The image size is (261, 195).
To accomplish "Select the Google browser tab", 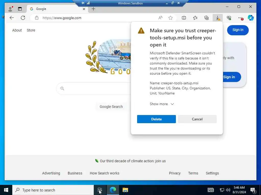I will [58, 9].
